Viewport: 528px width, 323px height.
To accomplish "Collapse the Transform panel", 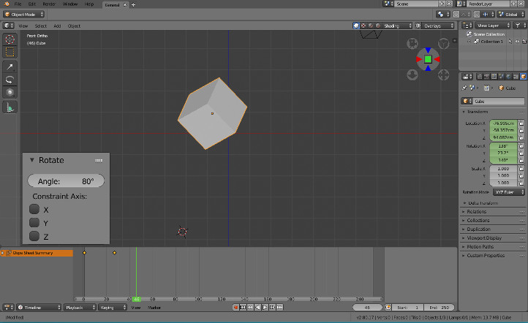I will 464,112.
